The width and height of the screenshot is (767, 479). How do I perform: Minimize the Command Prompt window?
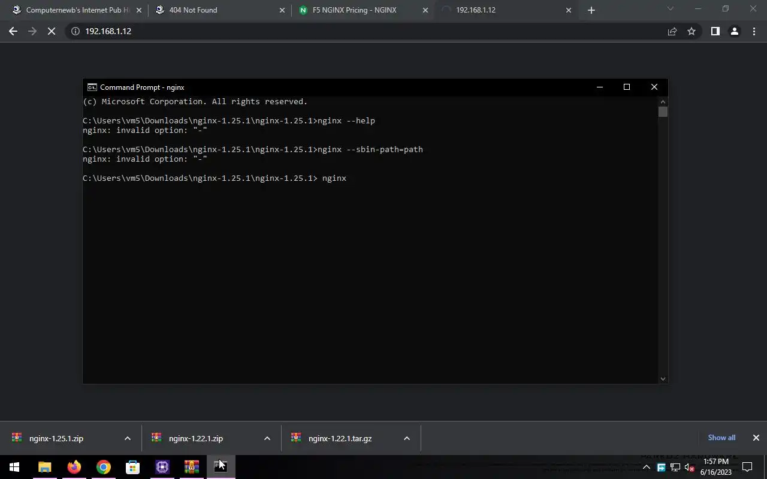click(x=599, y=87)
